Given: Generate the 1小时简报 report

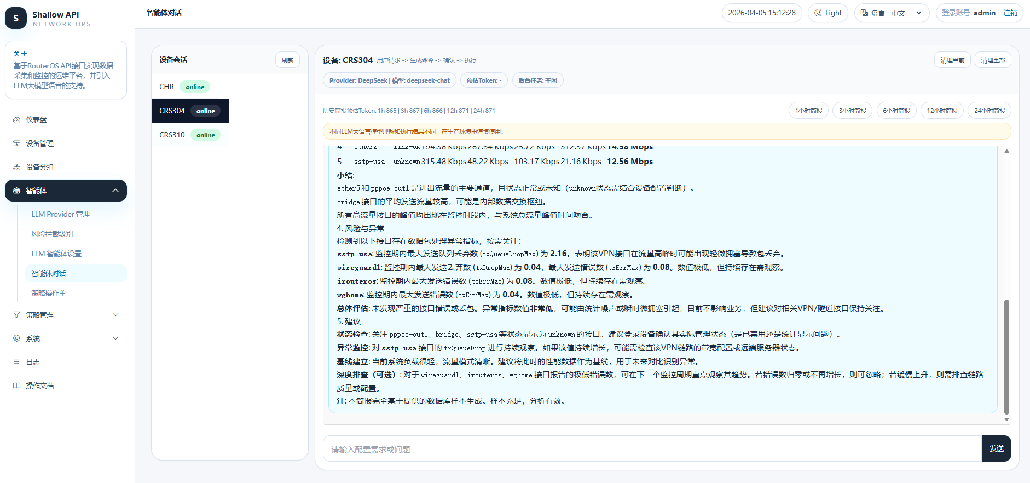Looking at the screenshot, I should [808, 111].
